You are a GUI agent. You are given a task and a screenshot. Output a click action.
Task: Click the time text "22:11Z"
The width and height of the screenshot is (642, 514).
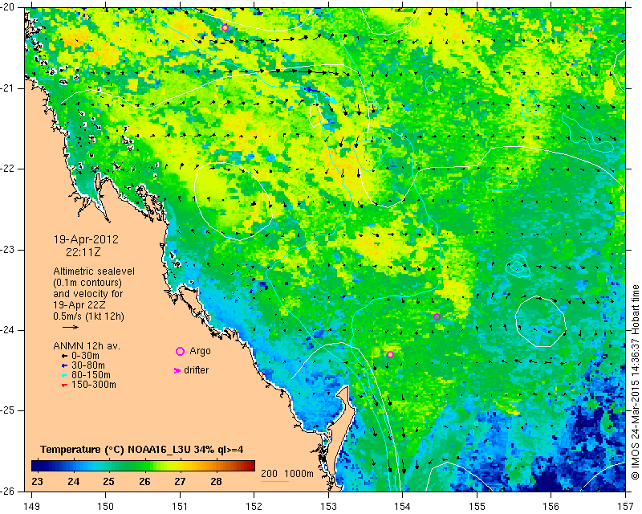[83, 252]
